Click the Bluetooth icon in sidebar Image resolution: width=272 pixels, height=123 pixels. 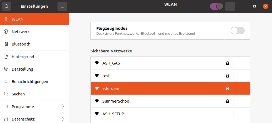coord(6,44)
